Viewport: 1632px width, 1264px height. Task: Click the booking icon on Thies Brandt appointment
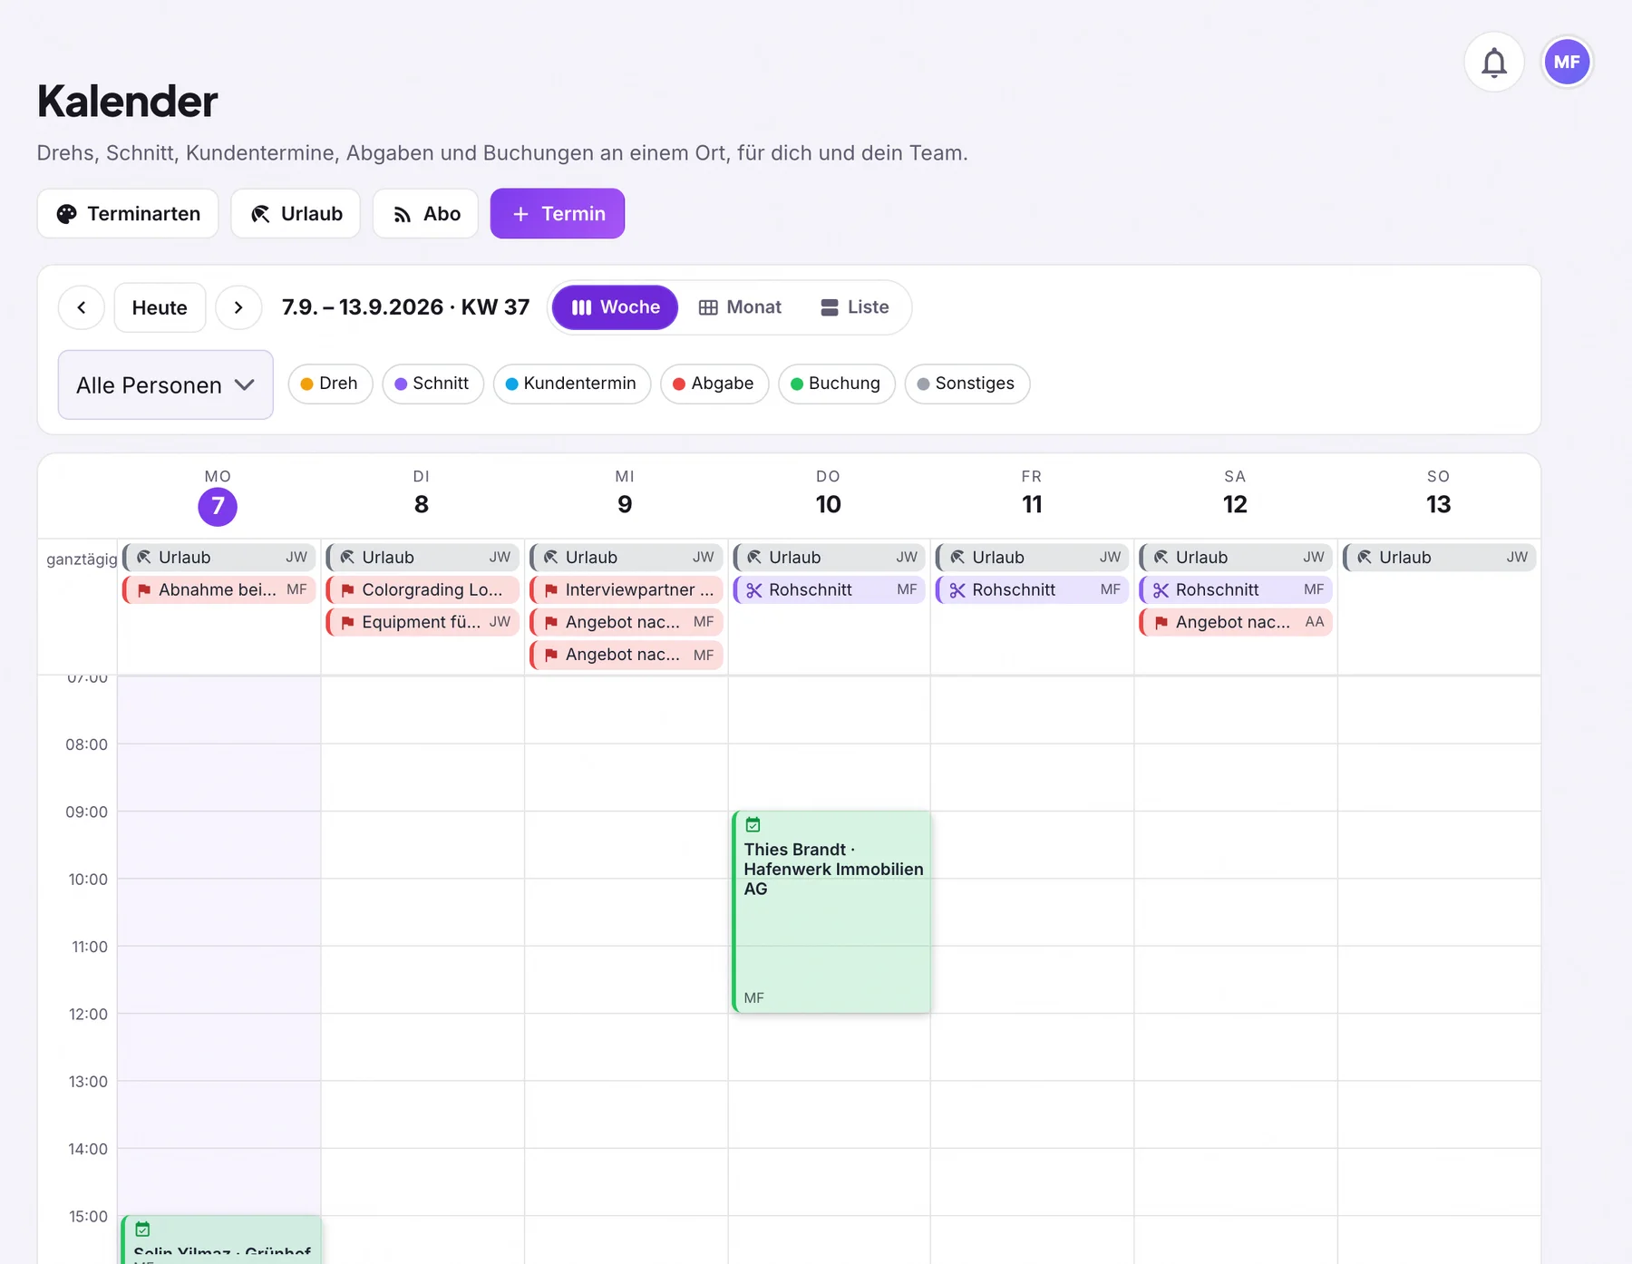[x=753, y=824]
